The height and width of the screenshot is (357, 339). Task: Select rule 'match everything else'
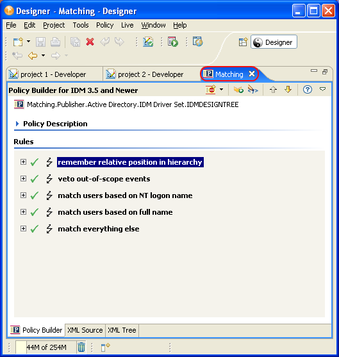pos(99,229)
